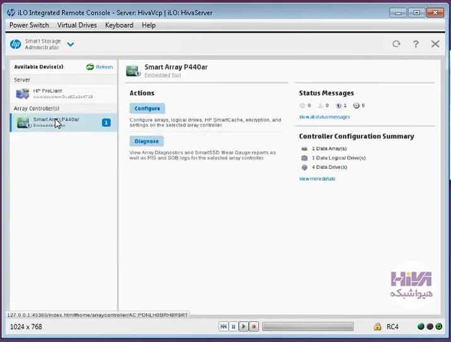Click the pause playback button
This screenshot has height=342, width=451.
234,326
